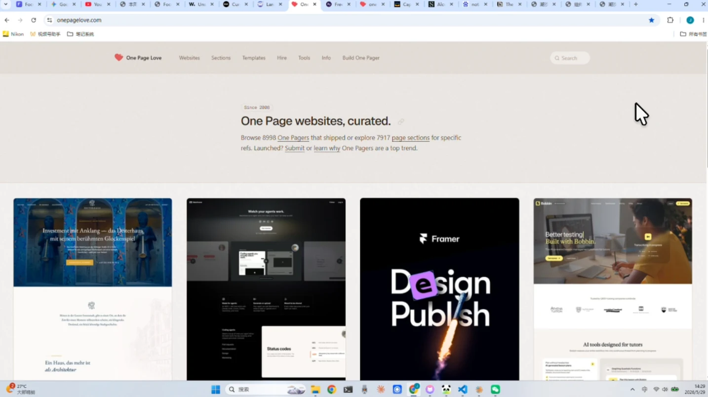Open the 笔记系统 bookmark folder
Viewport: 708px width, 397px height.
(x=80, y=34)
